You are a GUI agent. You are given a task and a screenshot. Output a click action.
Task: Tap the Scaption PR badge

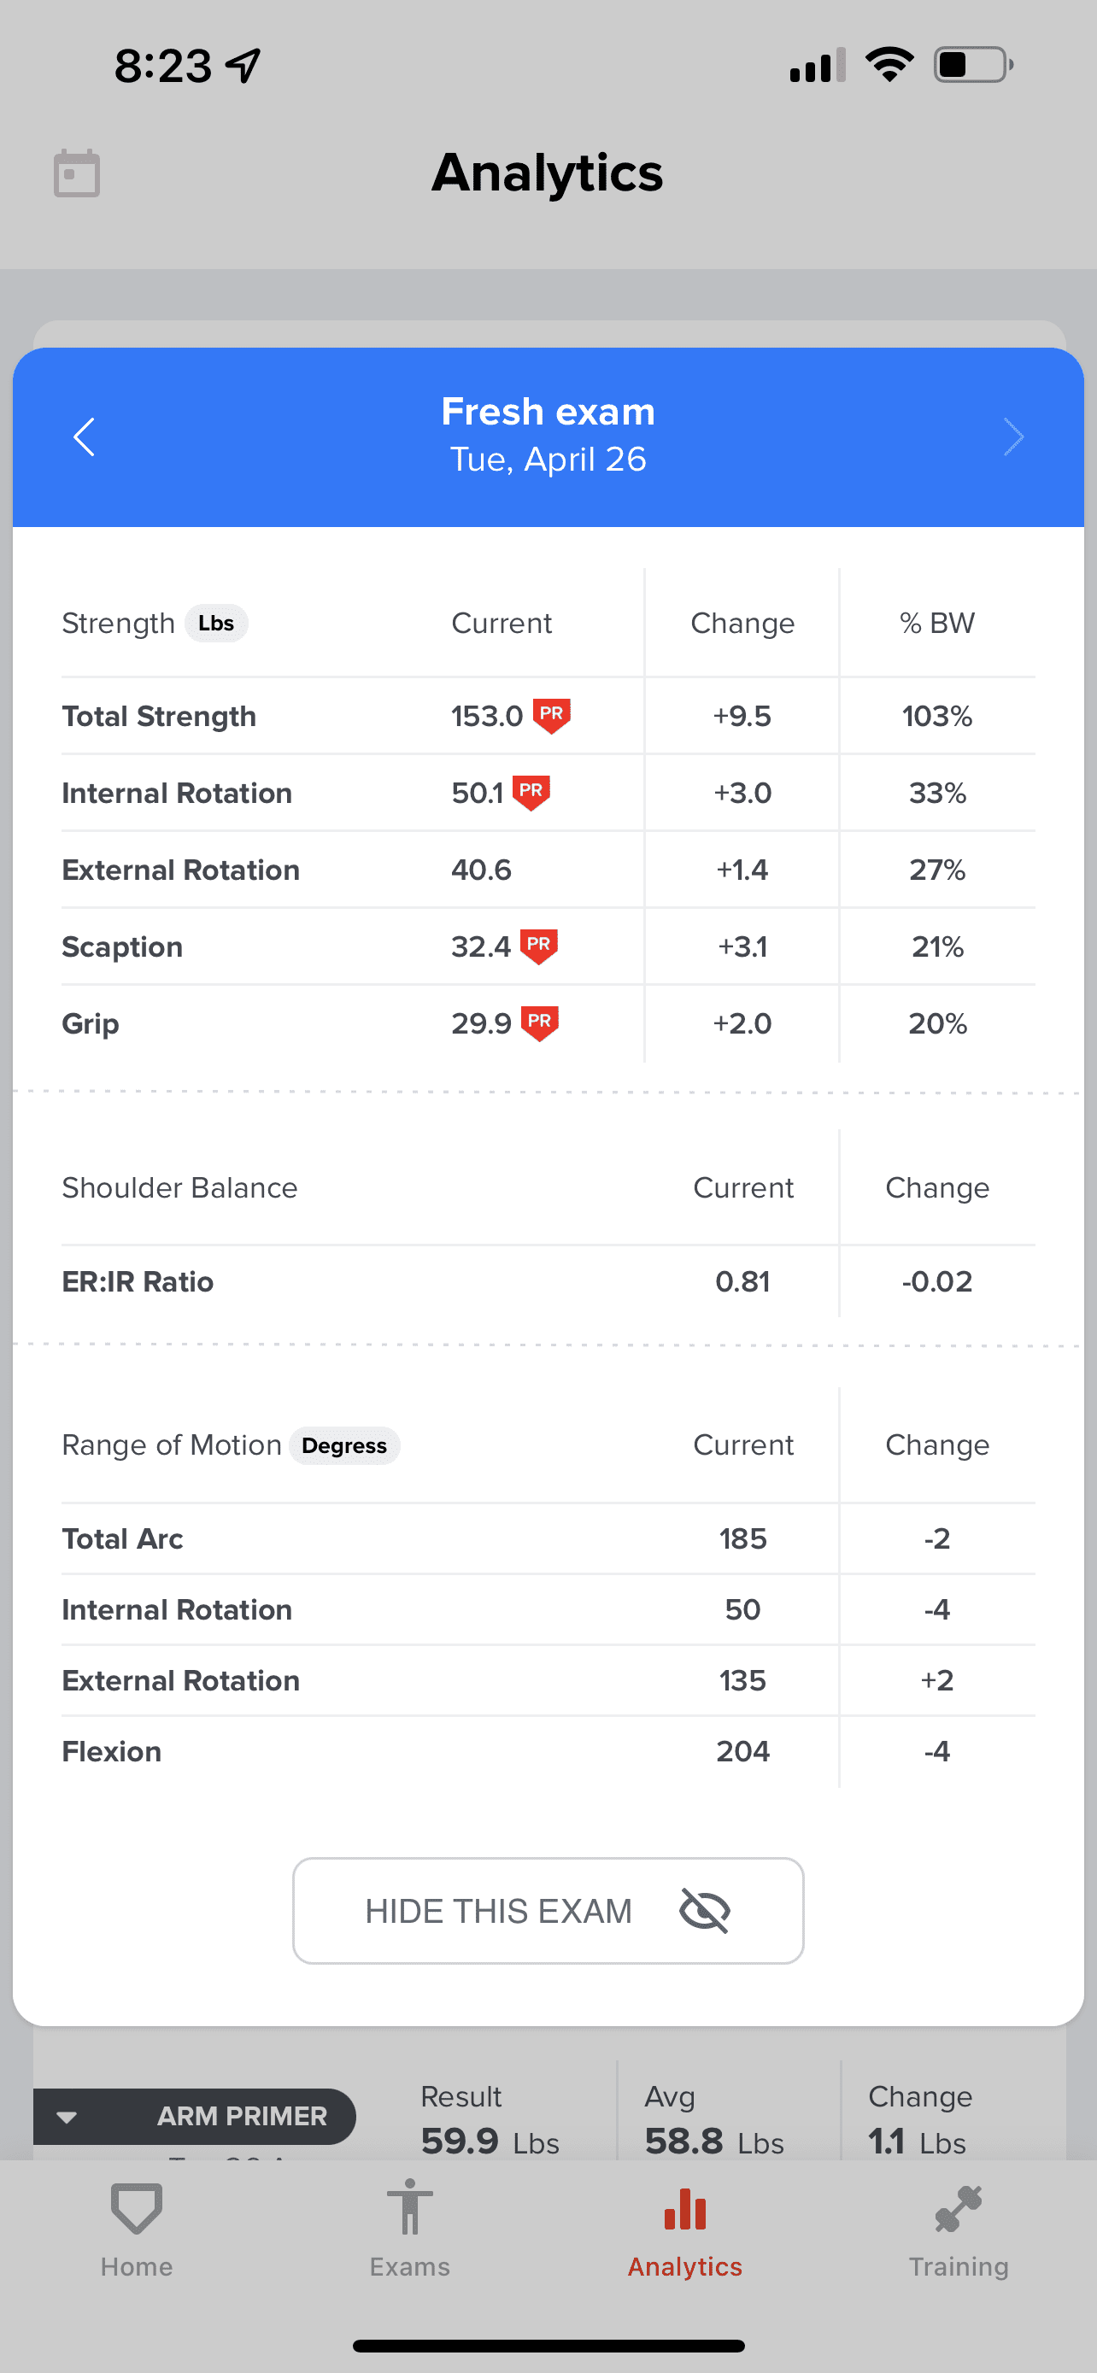pyautogui.click(x=539, y=946)
